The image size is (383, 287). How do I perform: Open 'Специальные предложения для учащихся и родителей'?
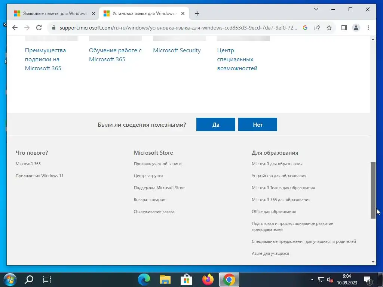coord(304,241)
